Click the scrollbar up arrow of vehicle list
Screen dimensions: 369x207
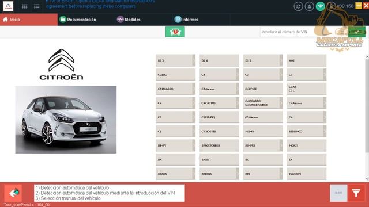point(367,57)
